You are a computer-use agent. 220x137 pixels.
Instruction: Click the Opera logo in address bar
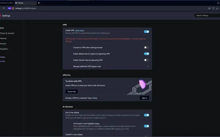pos(13,8)
